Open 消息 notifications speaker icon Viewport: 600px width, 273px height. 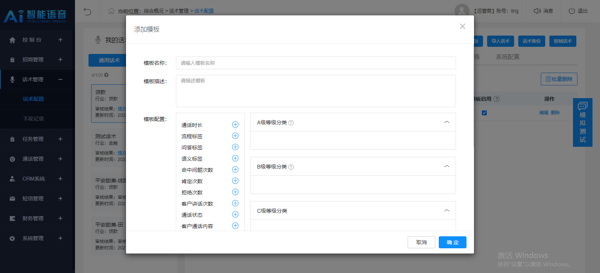(537, 11)
